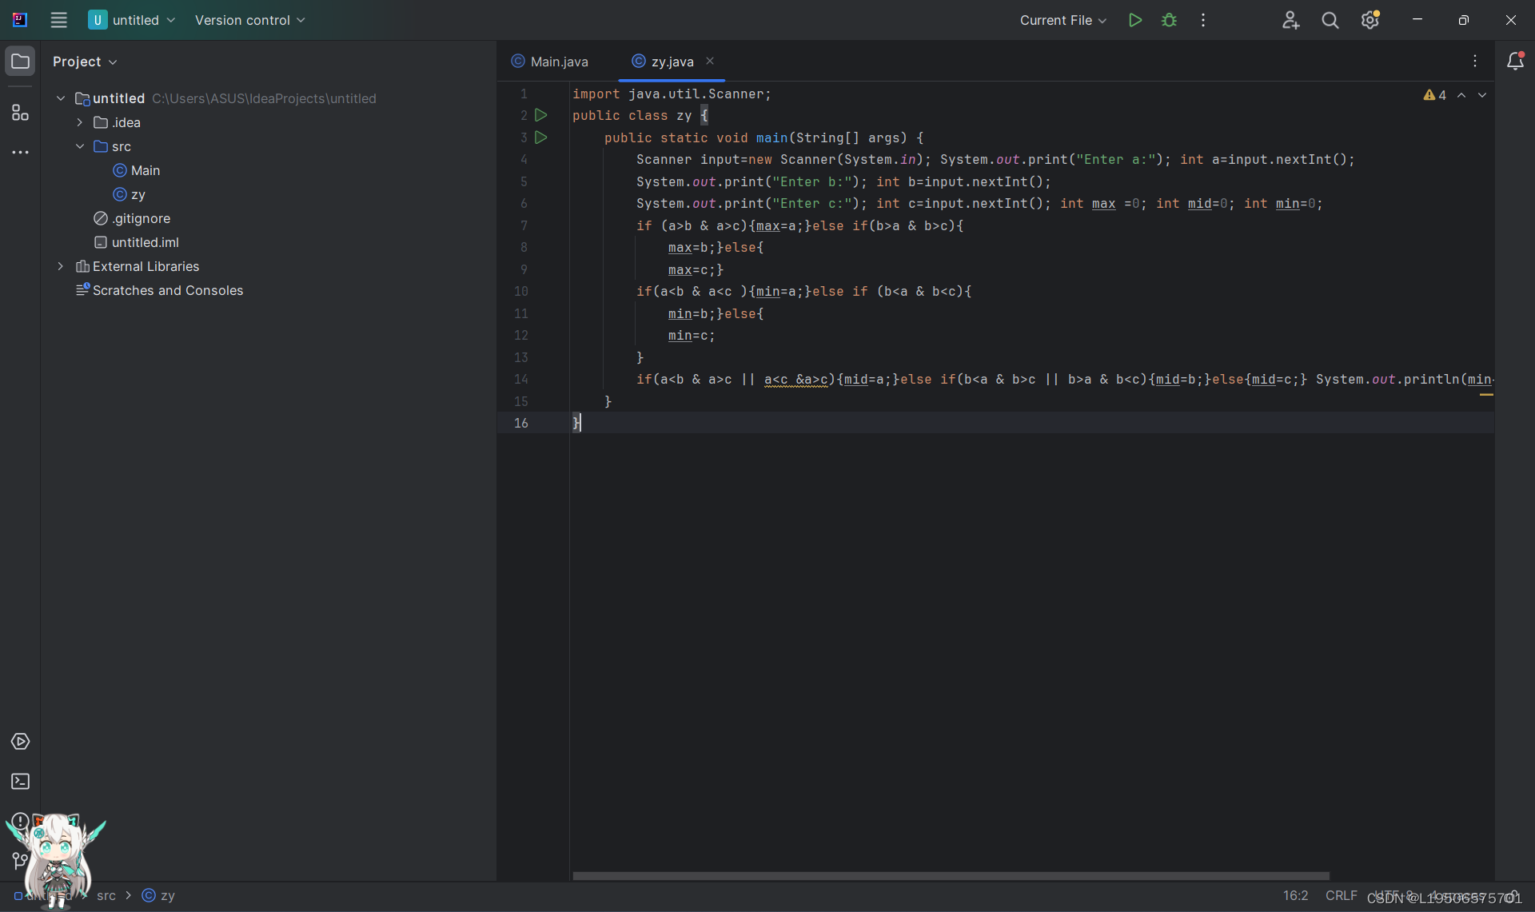Viewport: 1535px width, 912px height.
Task: Open the Notifications bell
Action: (x=1516, y=60)
